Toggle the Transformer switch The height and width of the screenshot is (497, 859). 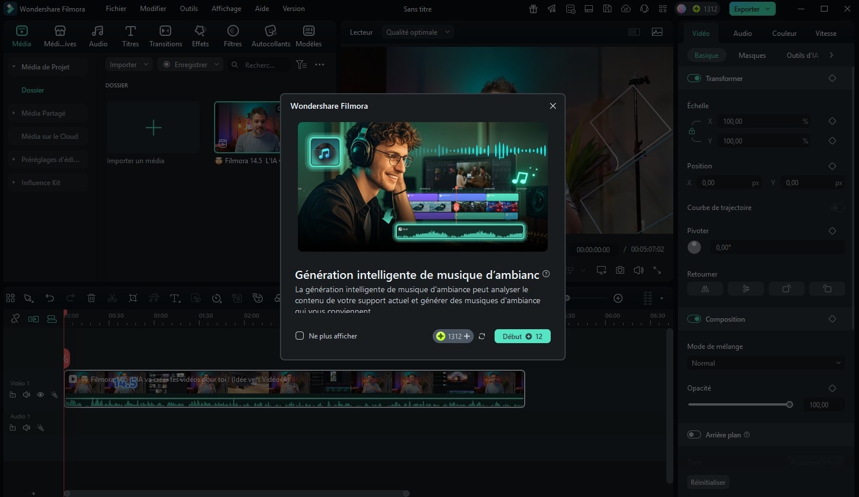coord(694,78)
